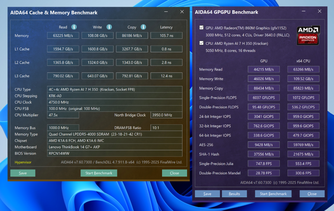Uncheck the GPU AMD Radeon 860M checkbox
Viewport: 334px width, 211px height.
[x=201, y=27]
